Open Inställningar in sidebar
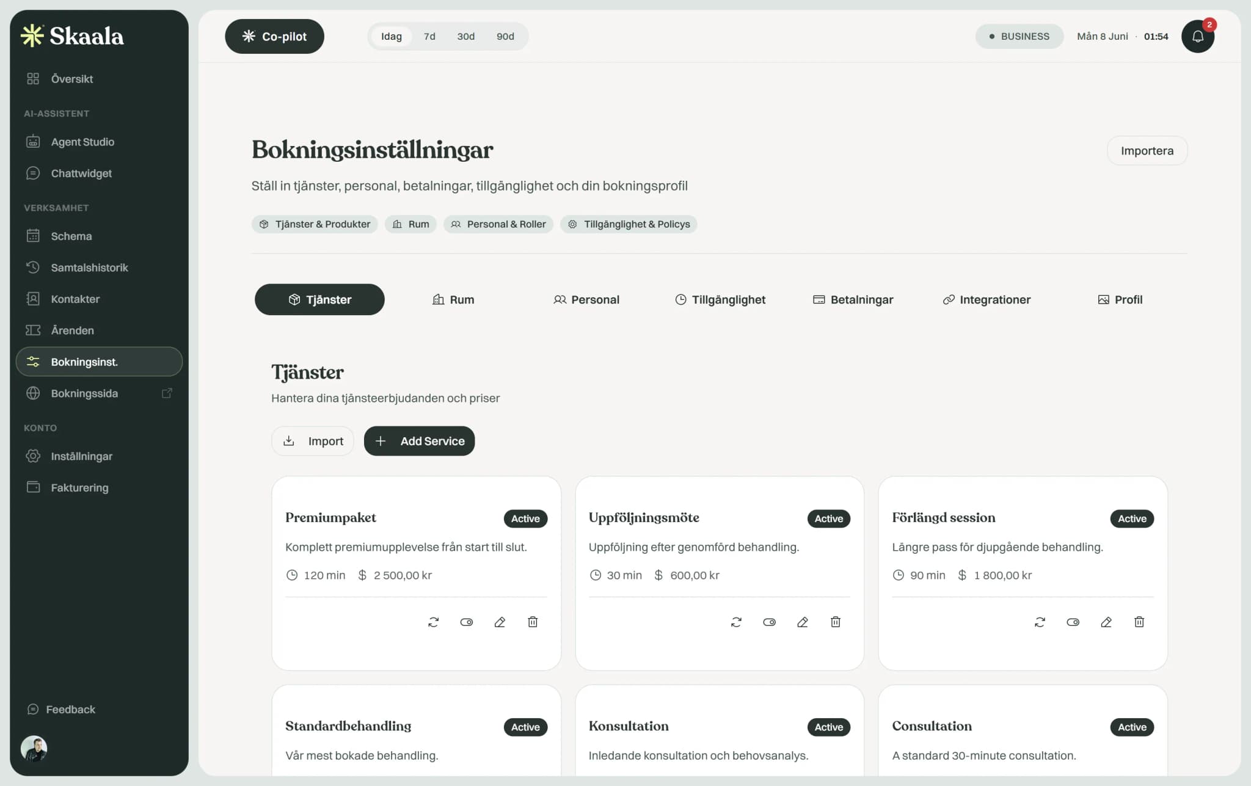Screen dimensions: 1251x786 [99, 456]
